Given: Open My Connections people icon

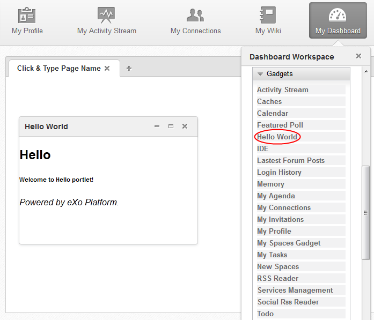Looking at the screenshot, I should tap(195, 15).
